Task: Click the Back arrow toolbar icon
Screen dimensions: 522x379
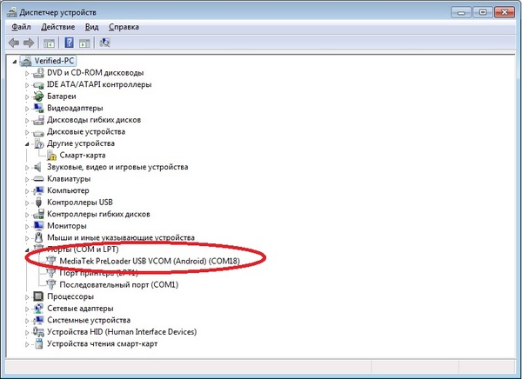Action: pyautogui.click(x=14, y=42)
